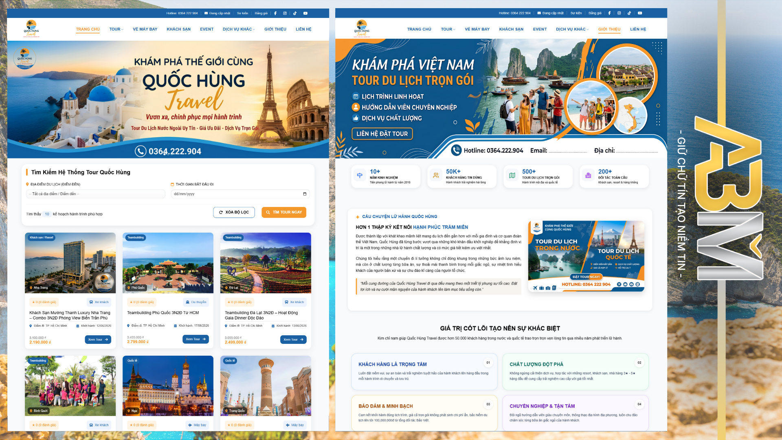This screenshot has width=782, height=440.
Task: Select VÉ MÁY BAY in left page menu
Action: point(145,29)
